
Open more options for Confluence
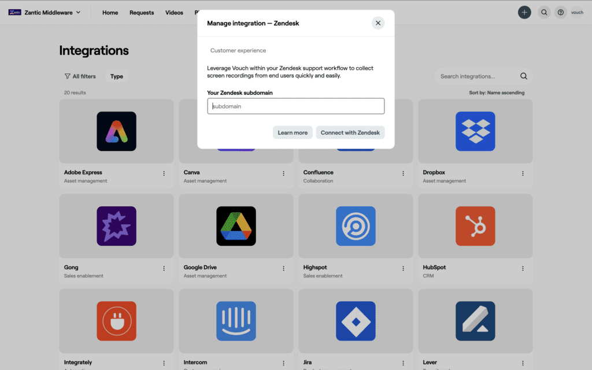click(403, 173)
